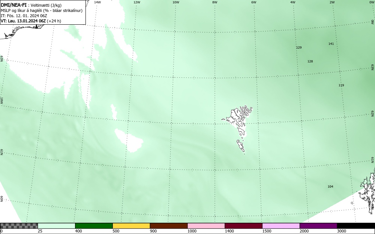Viewport: 375px width, 234px height.
Task: Click the 4W longitude label
Action: (293, 2)
